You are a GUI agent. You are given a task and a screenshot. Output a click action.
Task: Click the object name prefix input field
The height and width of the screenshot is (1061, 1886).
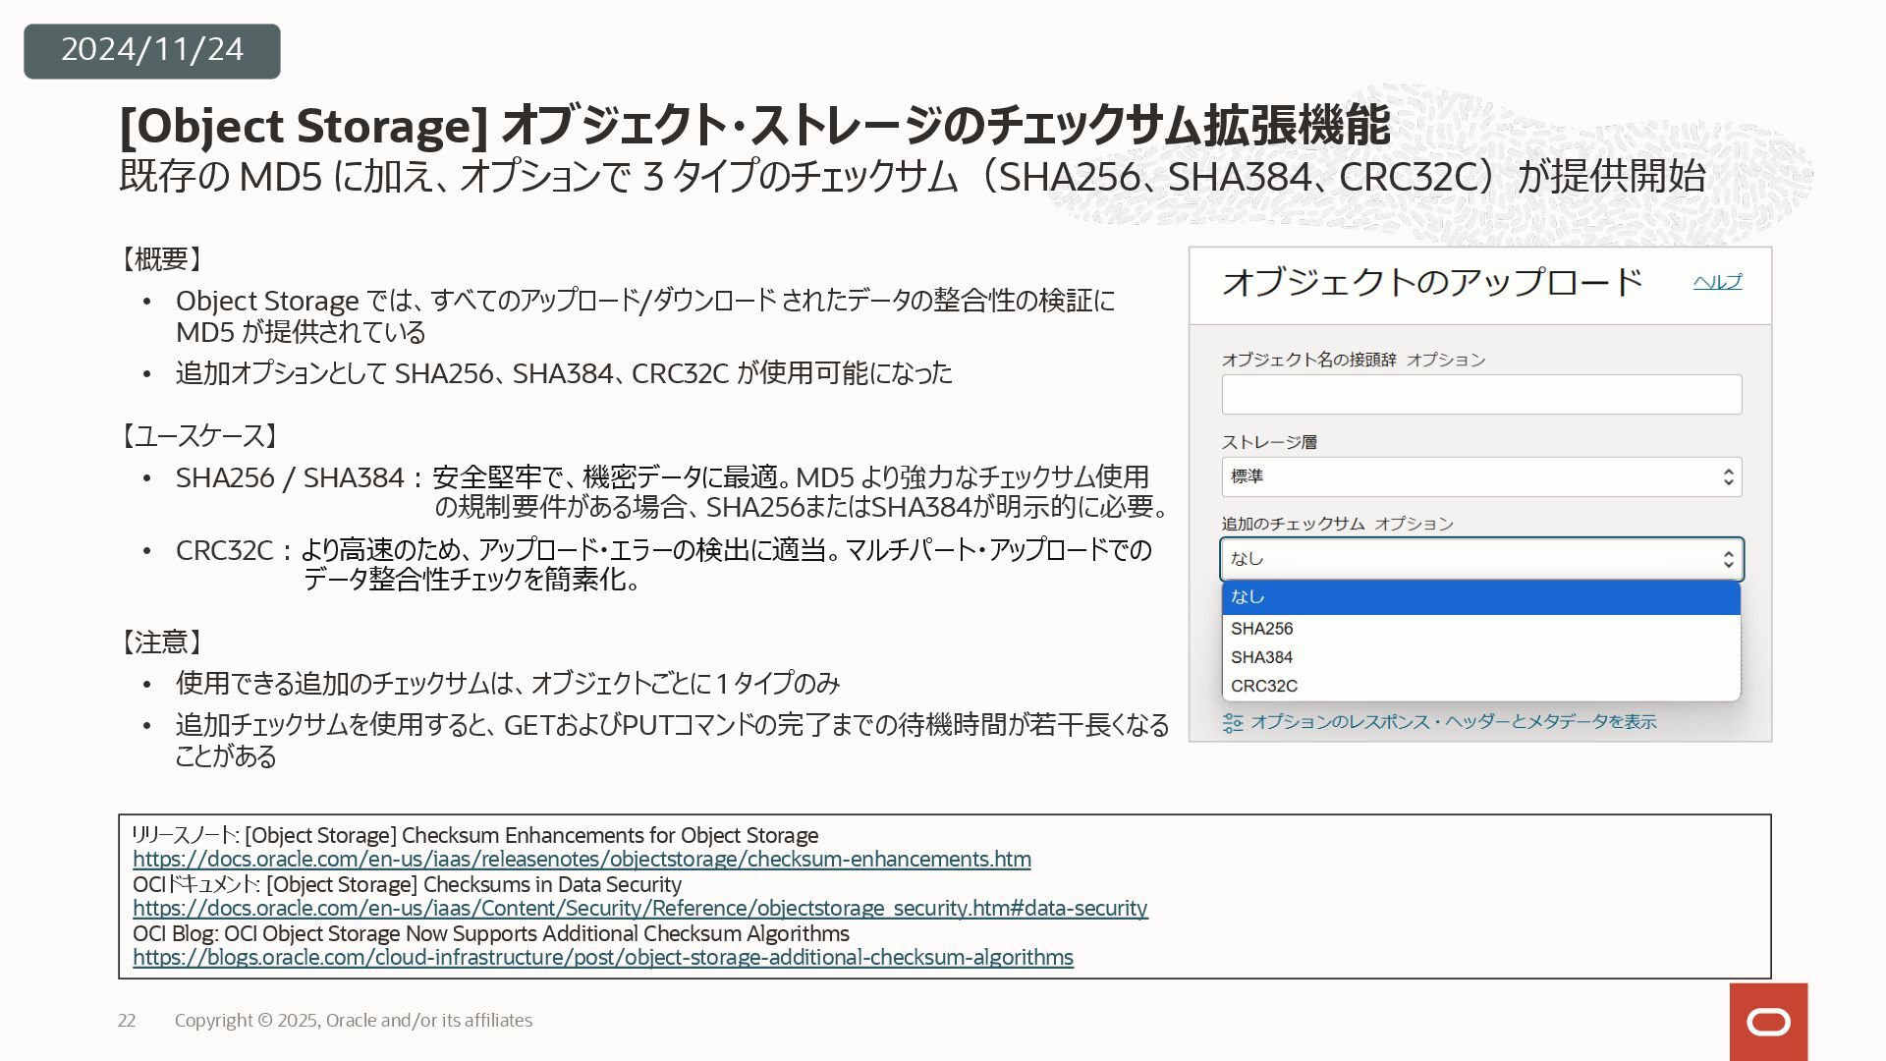pyautogui.click(x=1480, y=395)
